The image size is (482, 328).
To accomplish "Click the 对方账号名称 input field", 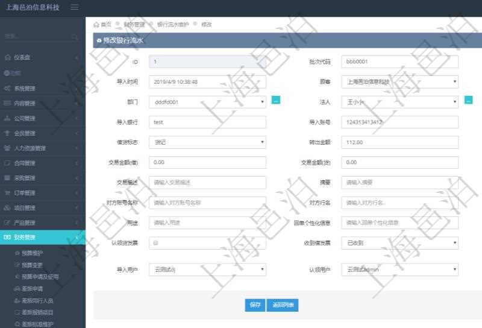I will (207, 203).
